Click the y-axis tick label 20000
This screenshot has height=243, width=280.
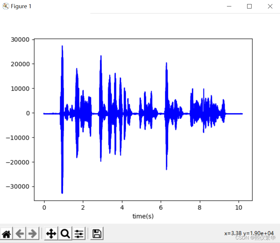tap(20, 64)
